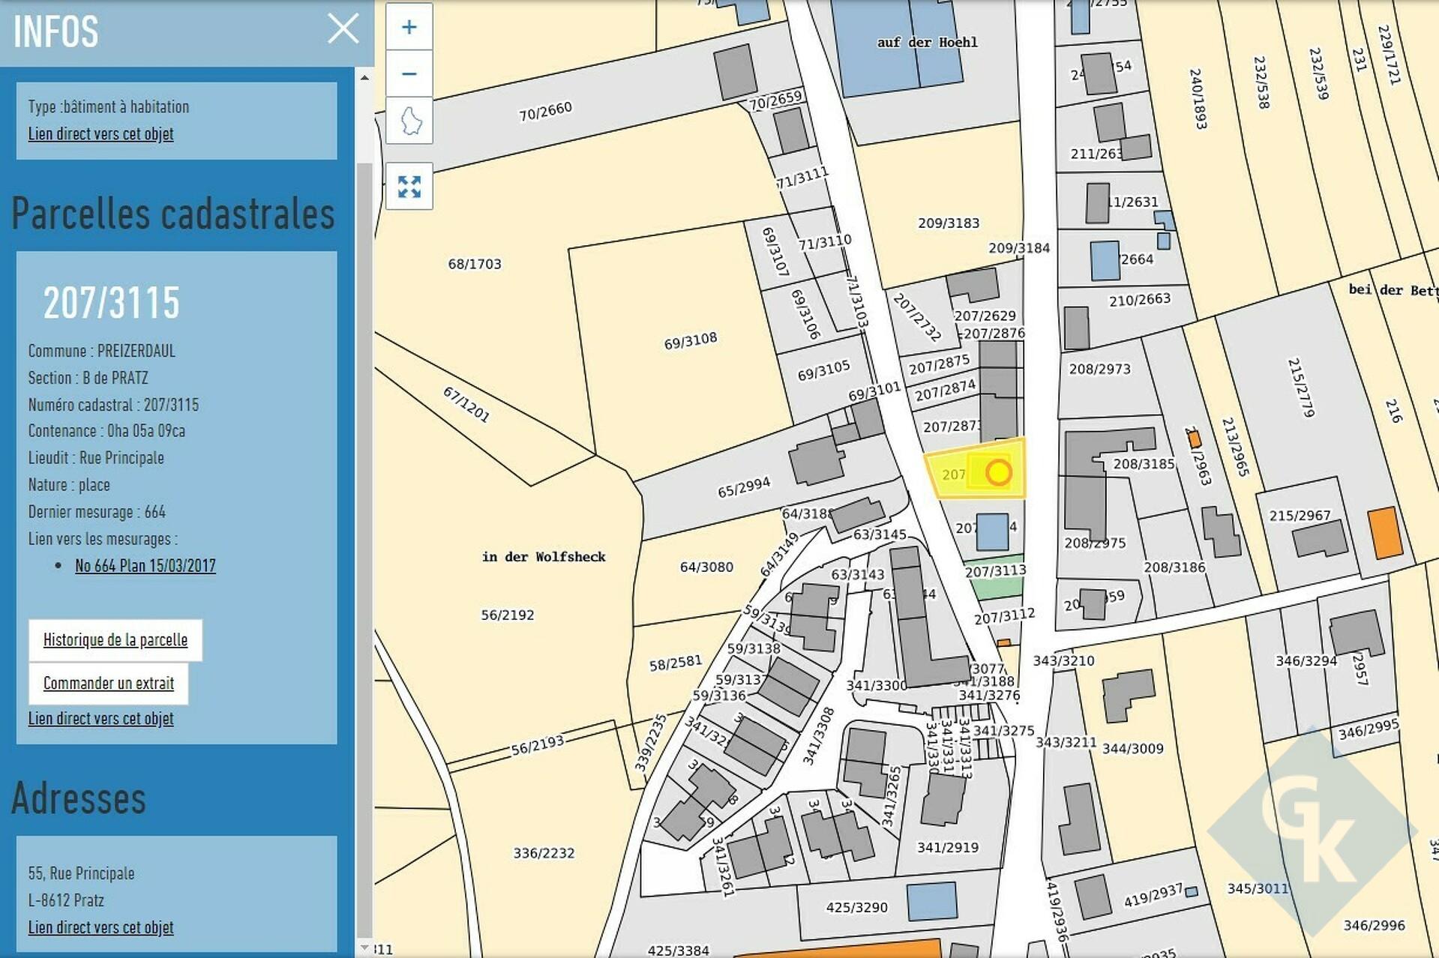The height and width of the screenshot is (958, 1439).
Task: Click the orange circle marker on highlighted parcel
Action: click(x=998, y=472)
